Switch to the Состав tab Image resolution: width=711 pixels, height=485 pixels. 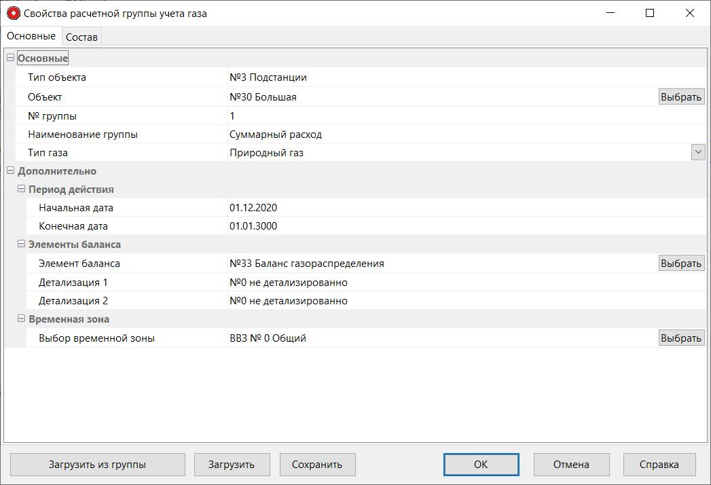tap(81, 37)
